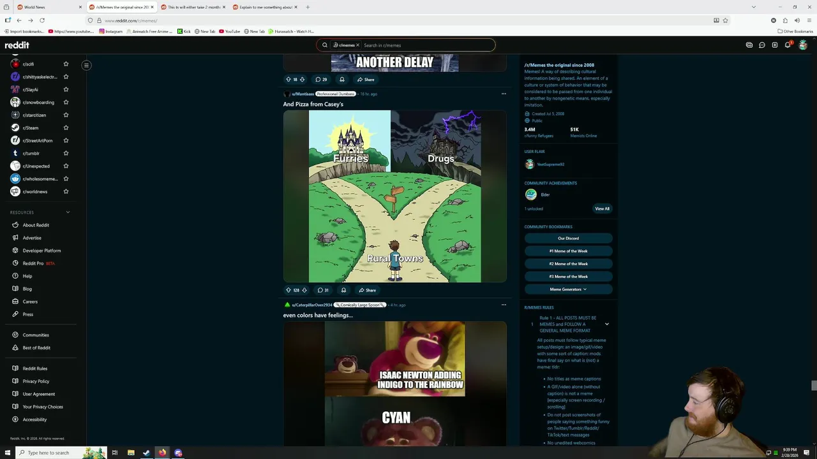Viewport: 817px width, 459px height.
Task: Go to Reddit home via logo
Action: click(17, 45)
